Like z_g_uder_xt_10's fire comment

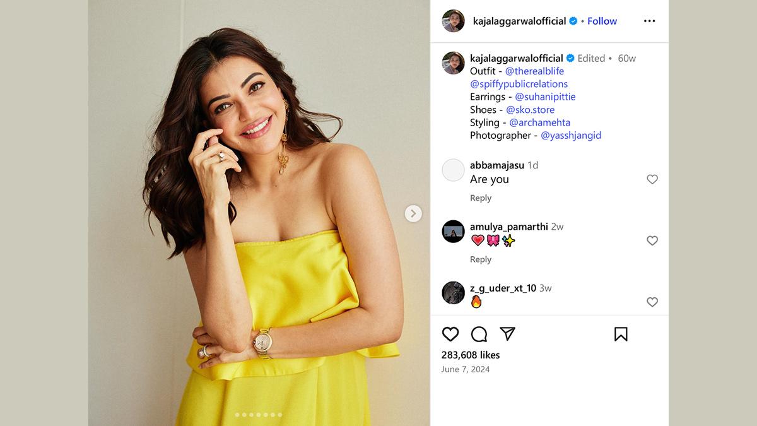pos(652,302)
